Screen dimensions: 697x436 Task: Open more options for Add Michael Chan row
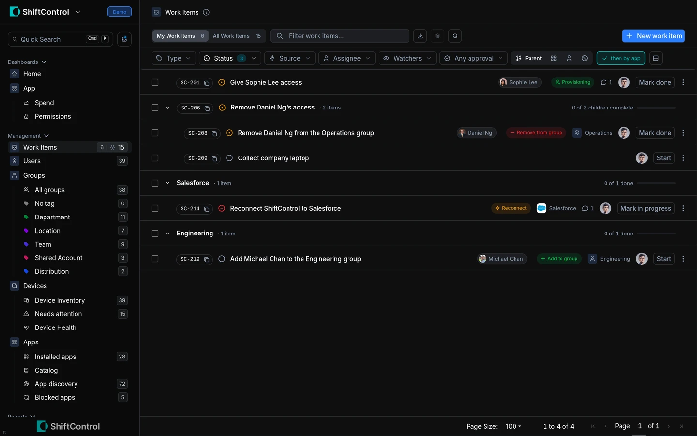click(x=683, y=259)
